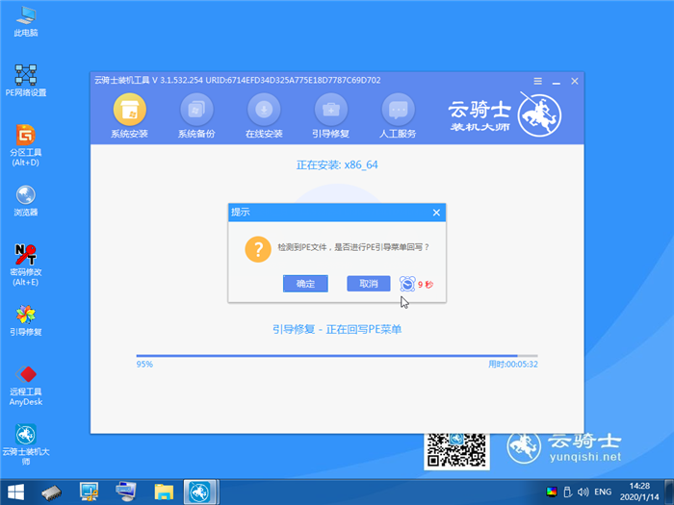Image resolution: width=674 pixels, height=505 pixels.
Task: Switch input language ENG indicator
Action: [603, 492]
